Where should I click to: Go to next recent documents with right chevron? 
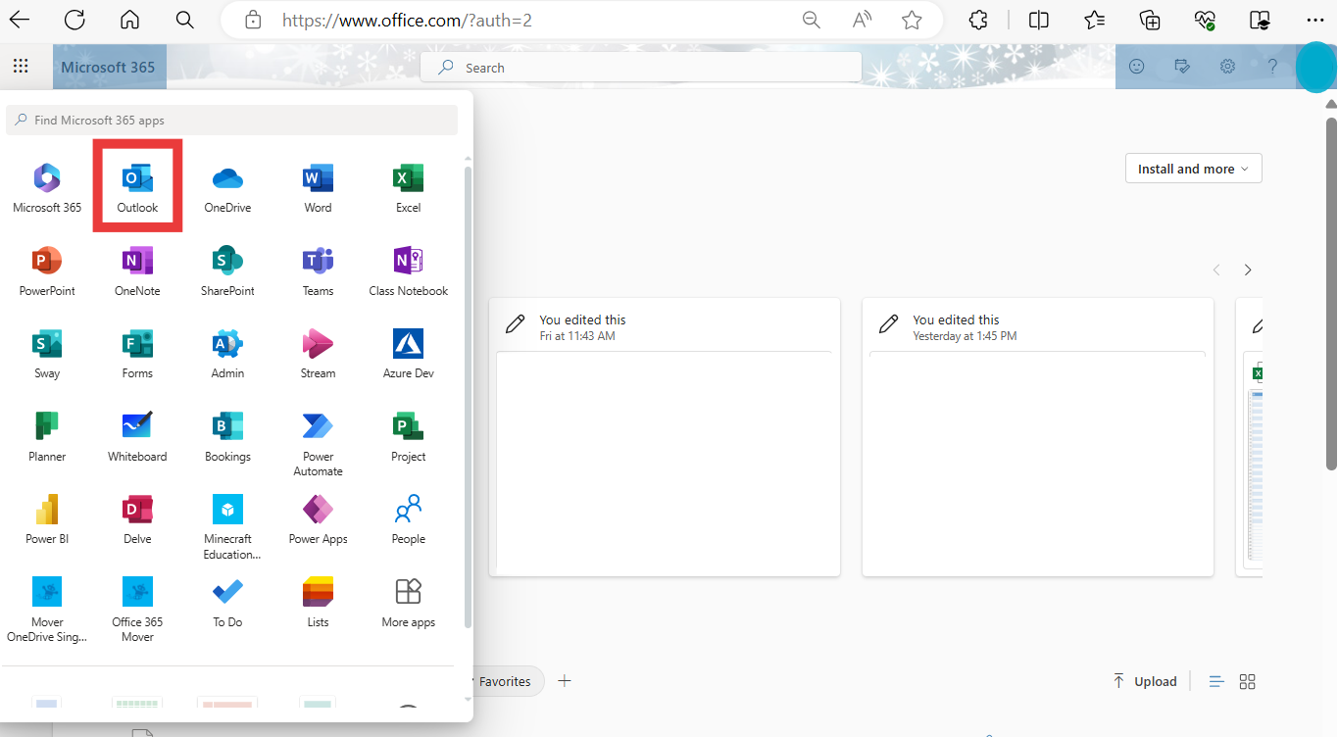(x=1247, y=270)
